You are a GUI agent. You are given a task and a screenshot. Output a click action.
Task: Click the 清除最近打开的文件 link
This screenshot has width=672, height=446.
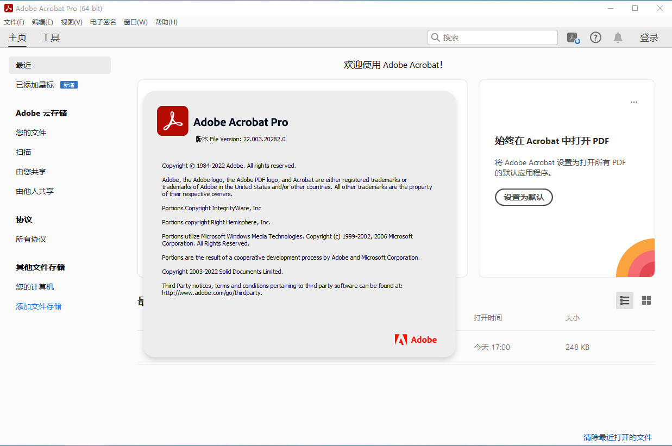618,437
